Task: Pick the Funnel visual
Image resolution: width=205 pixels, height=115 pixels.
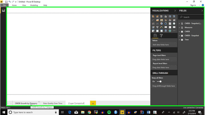Action: tap(157, 27)
